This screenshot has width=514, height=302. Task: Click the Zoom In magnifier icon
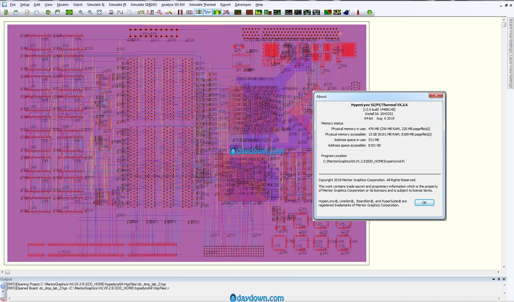[81, 12]
